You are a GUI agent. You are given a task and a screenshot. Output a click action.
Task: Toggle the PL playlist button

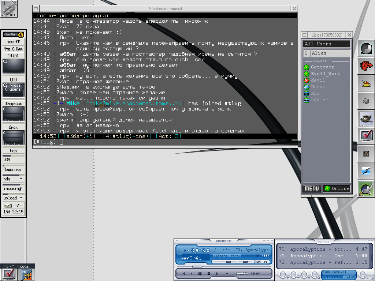266,262
